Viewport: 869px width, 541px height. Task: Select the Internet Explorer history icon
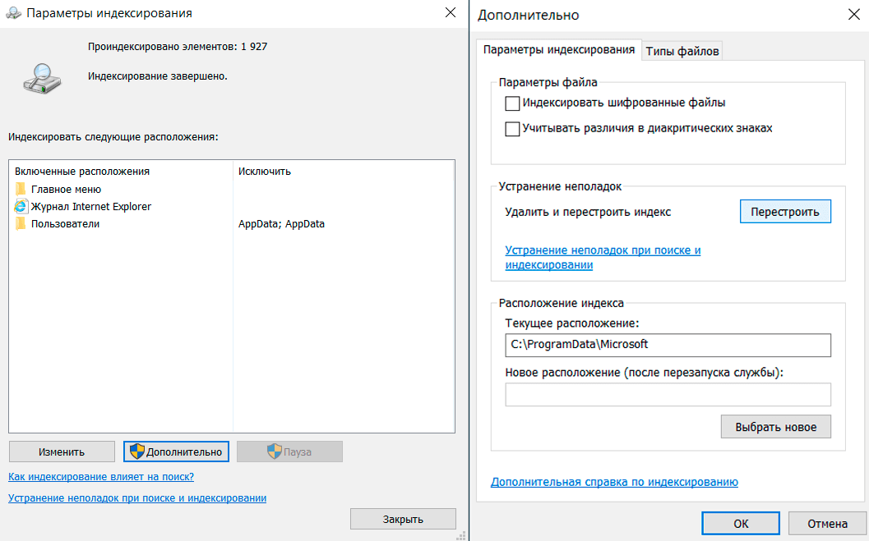[21, 206]
